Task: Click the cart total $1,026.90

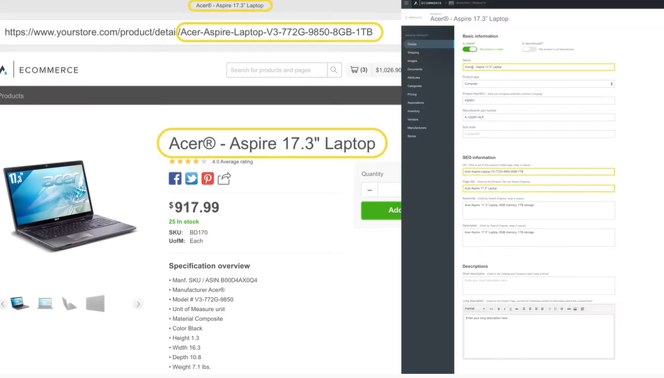Action: [x=388, y=70]
